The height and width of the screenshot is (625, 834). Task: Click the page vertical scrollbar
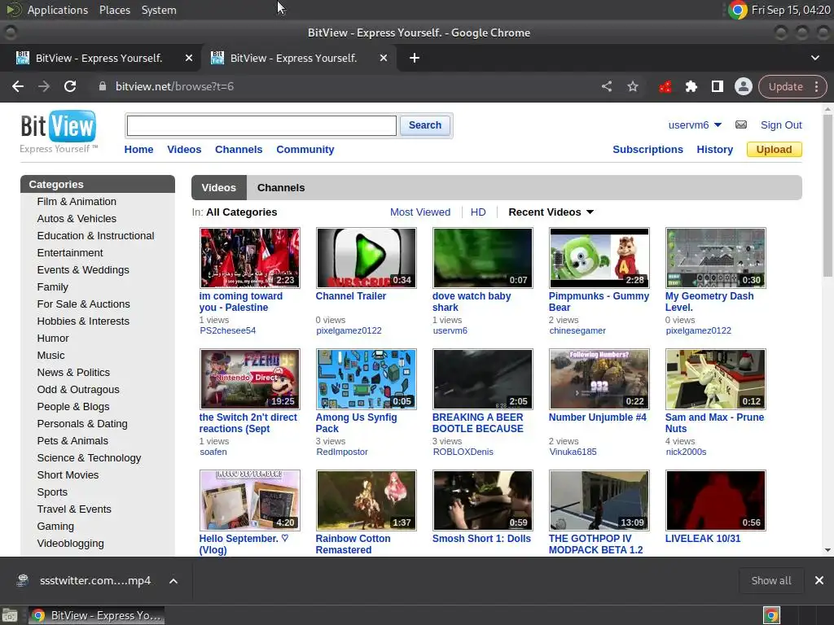(x=827, y=194)
